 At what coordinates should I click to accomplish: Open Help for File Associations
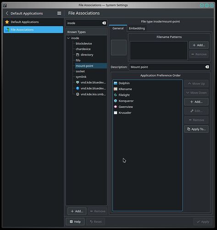point(75,222)
